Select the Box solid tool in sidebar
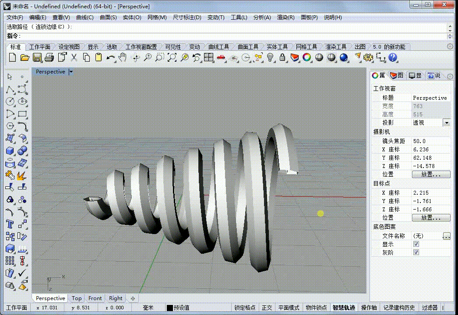 tap(10, 150)
